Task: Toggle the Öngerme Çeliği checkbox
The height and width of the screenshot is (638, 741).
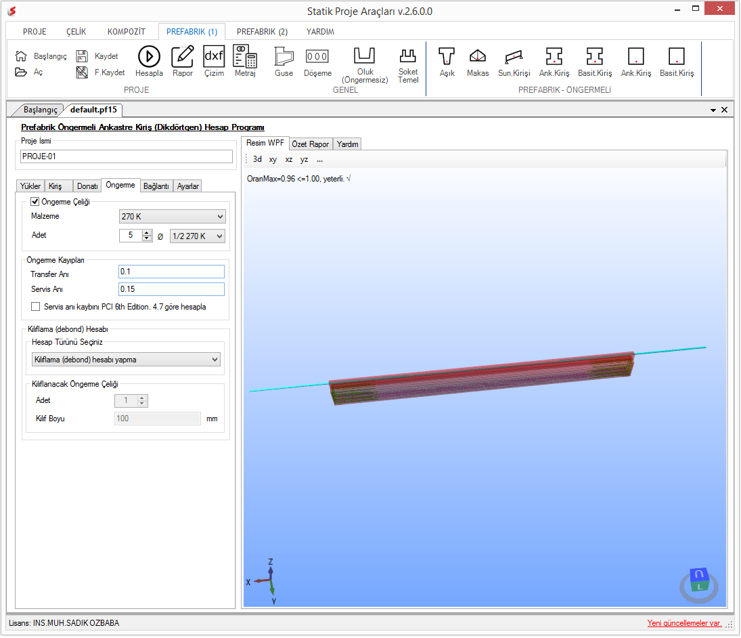Action: click(35, 202)
